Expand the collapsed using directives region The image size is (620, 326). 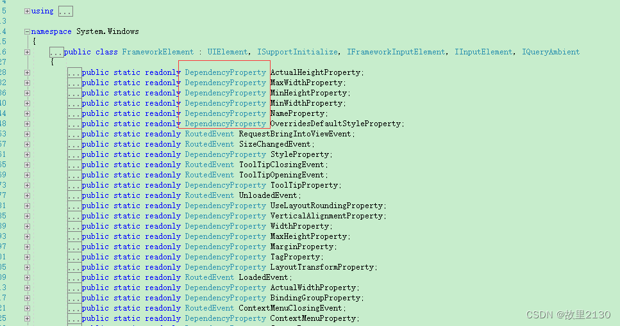pos(27,12)
